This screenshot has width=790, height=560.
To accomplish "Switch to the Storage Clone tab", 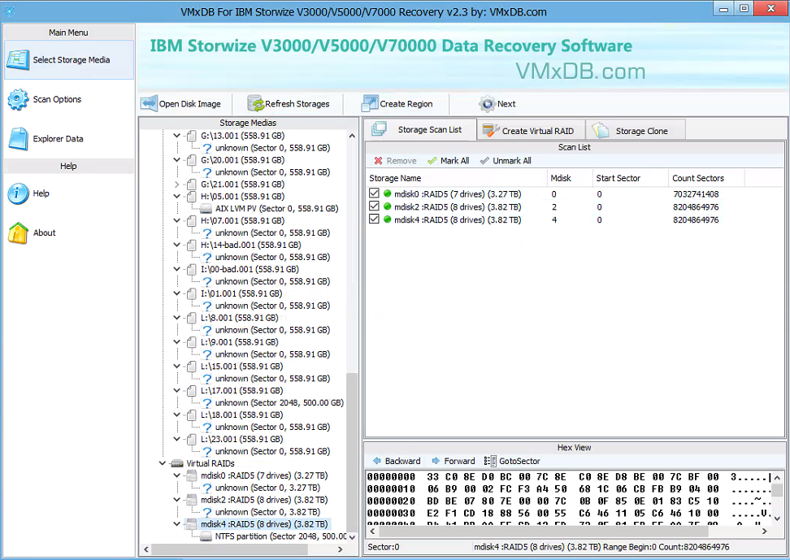I will click(x=636, y=131).
